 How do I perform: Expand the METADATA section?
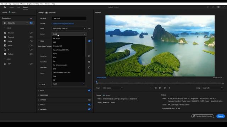39,109
